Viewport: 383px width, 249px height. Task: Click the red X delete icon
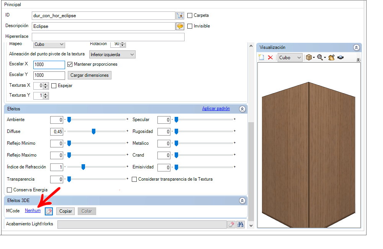(x=270, y=57)
